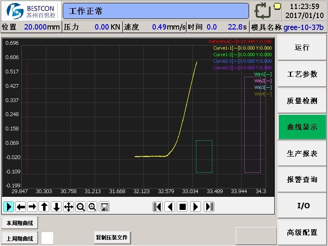
Task: Click the x-axis label 32.123
Action: click(141, 191)
